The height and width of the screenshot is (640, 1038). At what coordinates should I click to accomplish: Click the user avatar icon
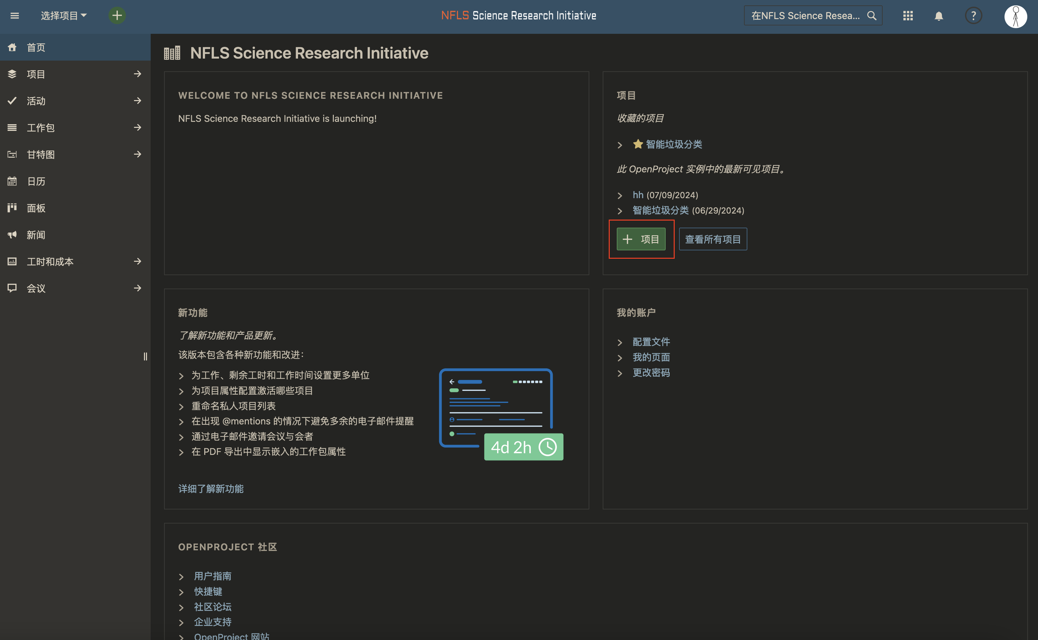point(1015,16)
